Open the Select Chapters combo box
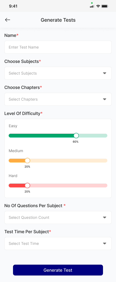Screen dimensions: 116x282 pos(58,99)
